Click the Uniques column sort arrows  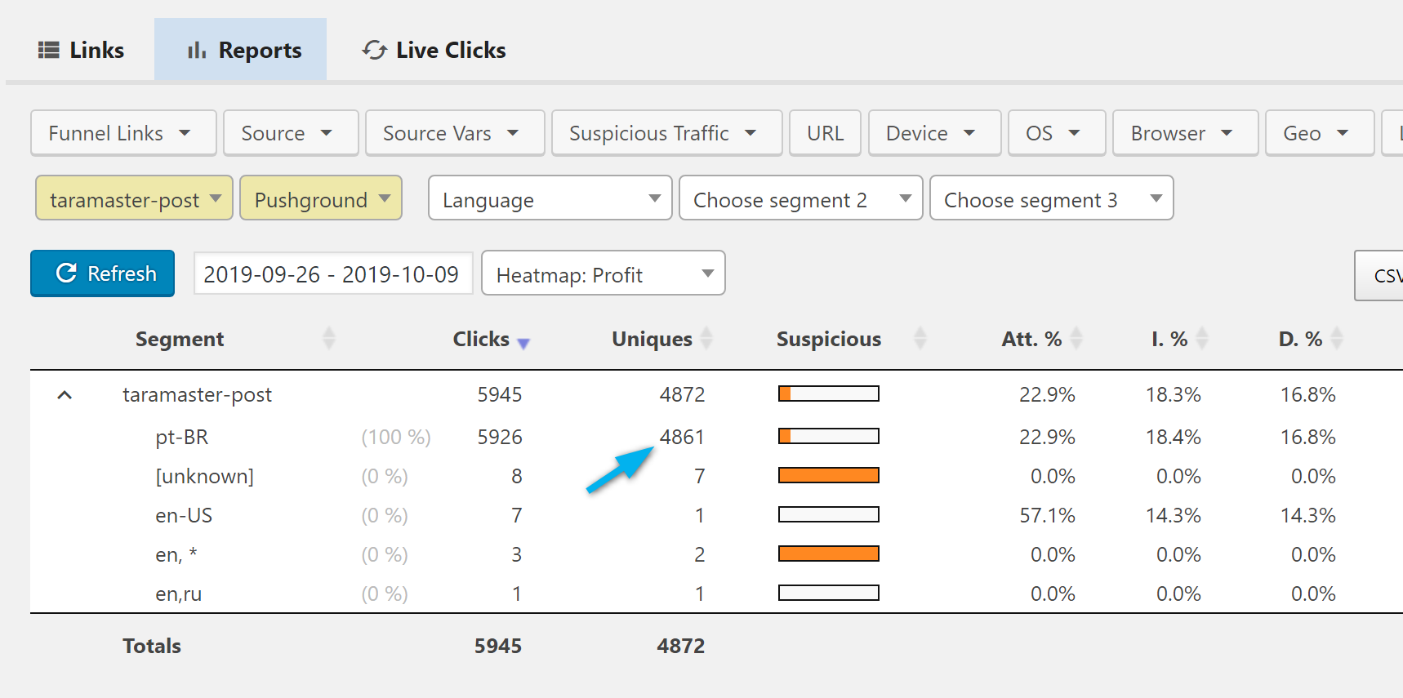[706, 338]
